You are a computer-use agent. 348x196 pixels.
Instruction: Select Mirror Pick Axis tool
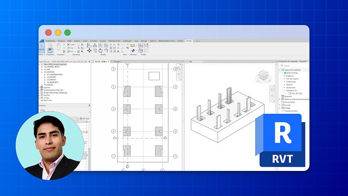coord(101,45)
